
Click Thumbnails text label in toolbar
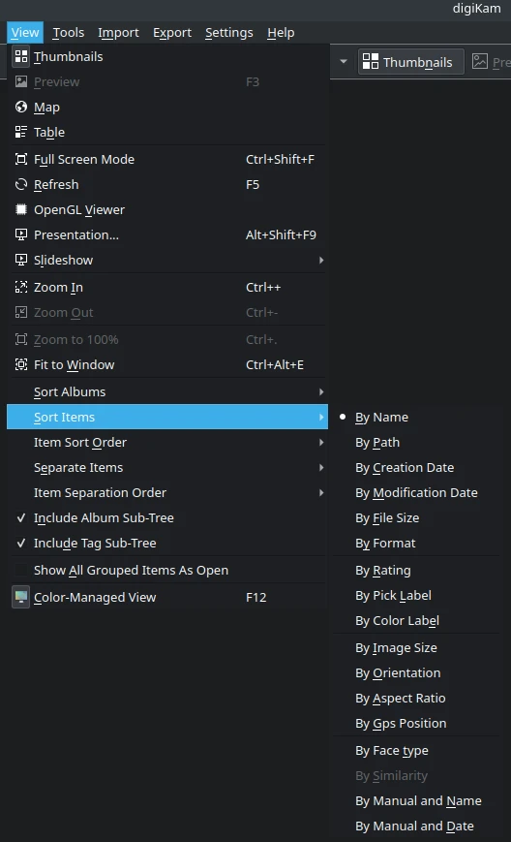click(418, 62)
